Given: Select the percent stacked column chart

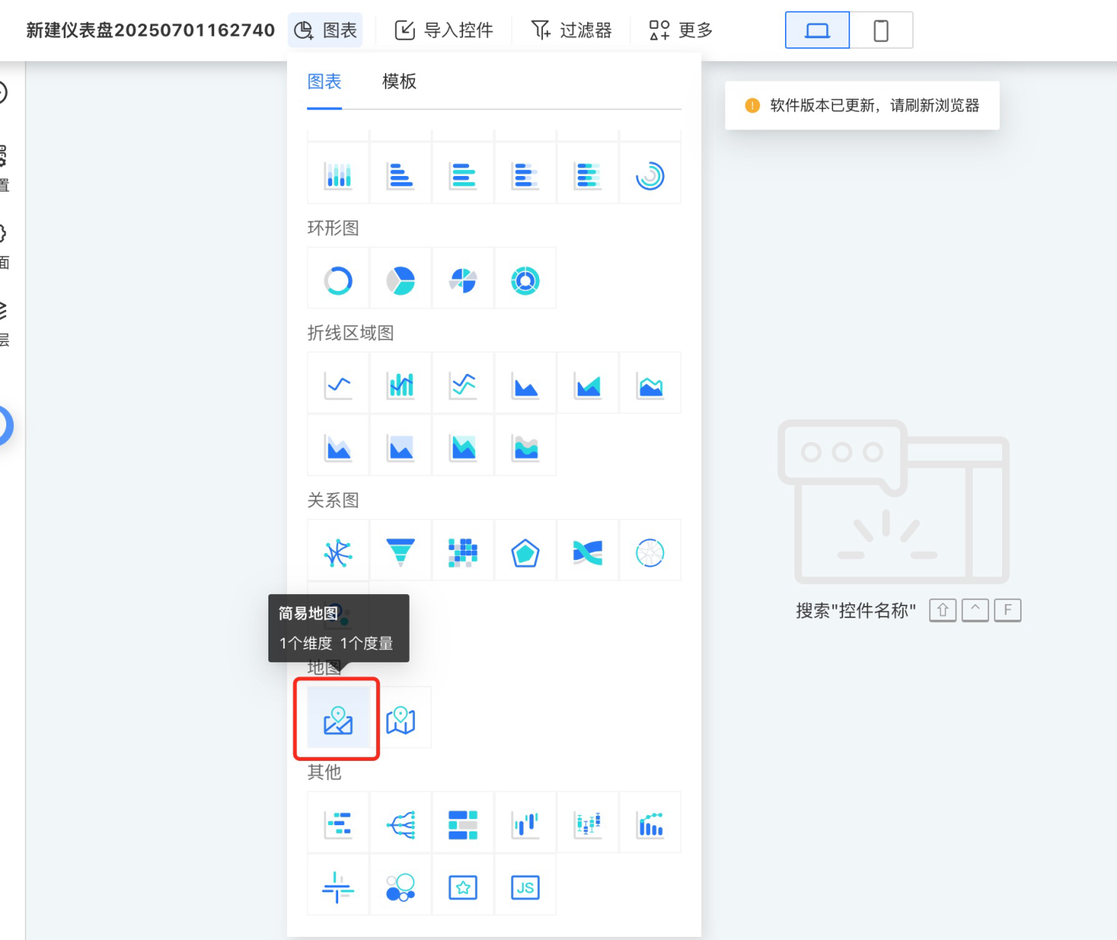Looking at the screenshot, I should coord(338,175).
